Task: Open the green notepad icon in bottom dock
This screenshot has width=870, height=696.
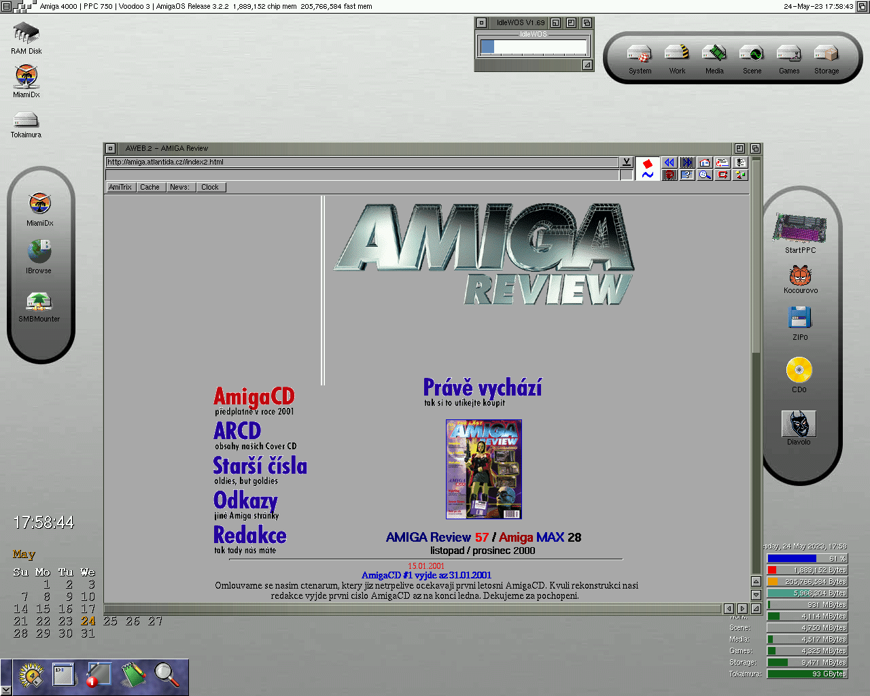Action: [133, 674]
